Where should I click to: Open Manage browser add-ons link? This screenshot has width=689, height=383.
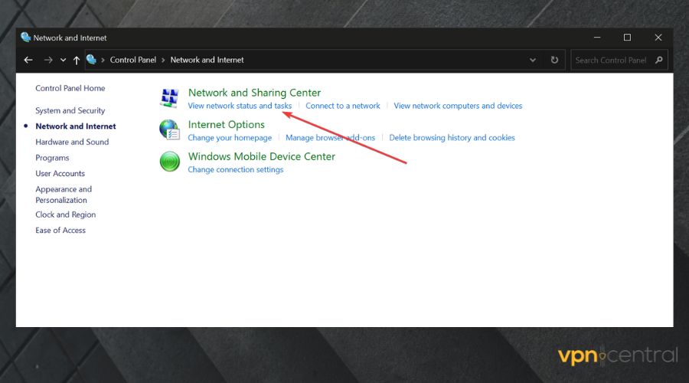point(330,138)
